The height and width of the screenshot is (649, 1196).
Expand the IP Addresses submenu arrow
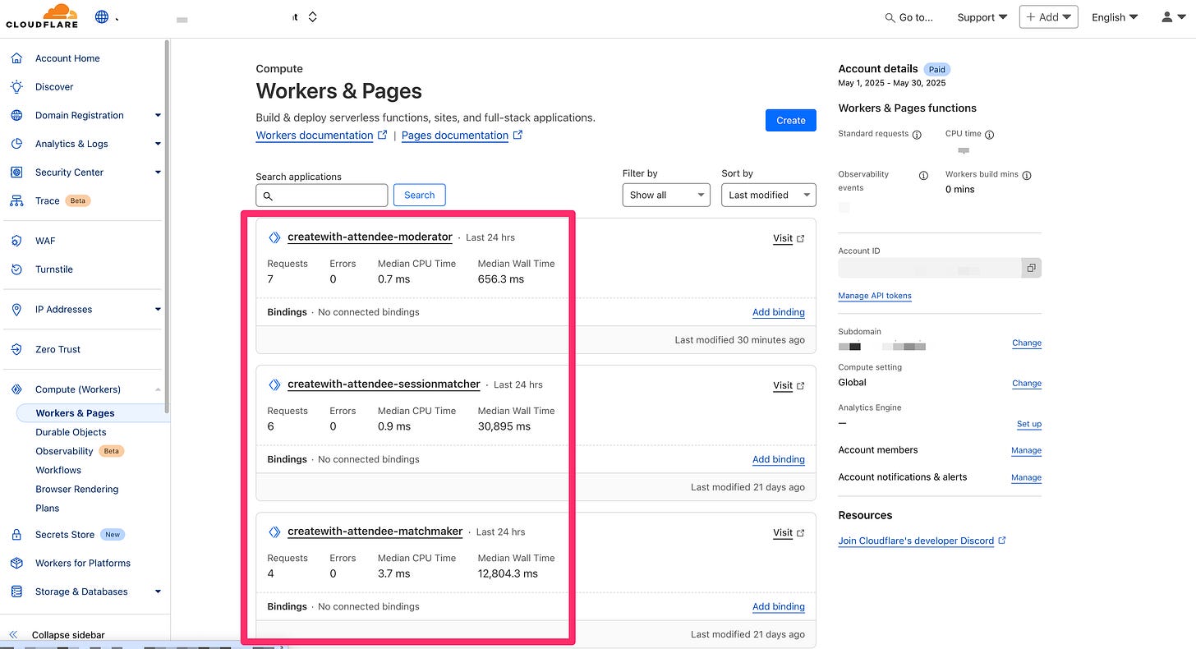158,310
